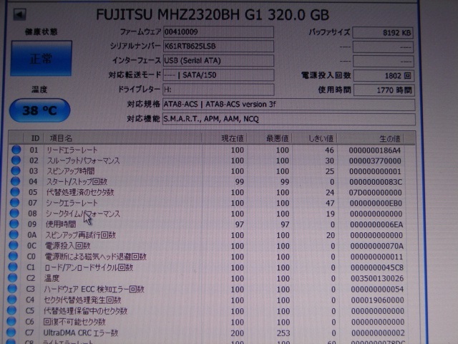Click the blue status icon for row C1
This screenshot has width=458, height=344.
13,267
